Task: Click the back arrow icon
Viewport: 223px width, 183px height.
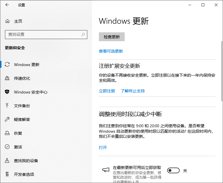Action: coord(7,5)
